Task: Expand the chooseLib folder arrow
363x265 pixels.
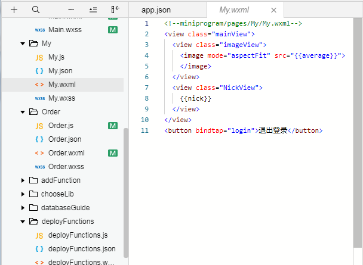Action: click(x=23, y=194)
